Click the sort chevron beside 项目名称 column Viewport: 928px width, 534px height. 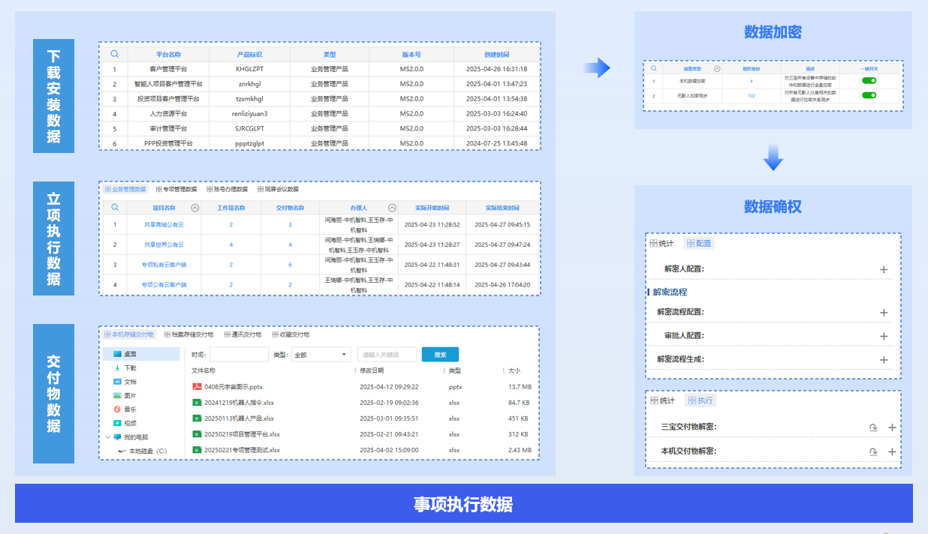coord(195,208)
